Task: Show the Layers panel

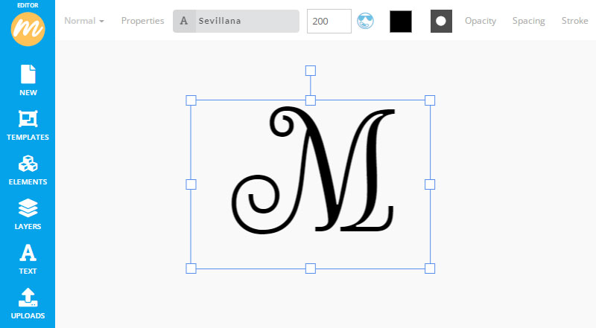Action: pos(28,214)
